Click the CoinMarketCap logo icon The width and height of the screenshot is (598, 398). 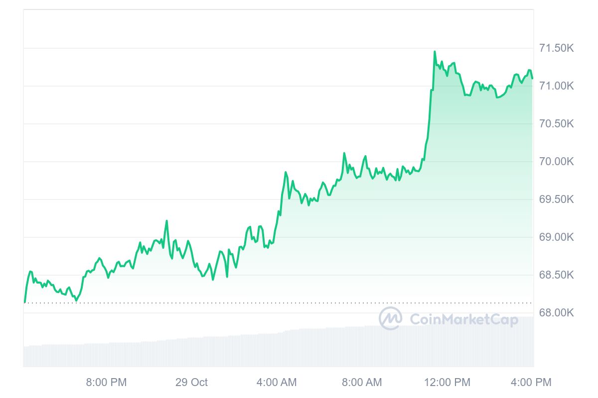(x=390, y=318)
